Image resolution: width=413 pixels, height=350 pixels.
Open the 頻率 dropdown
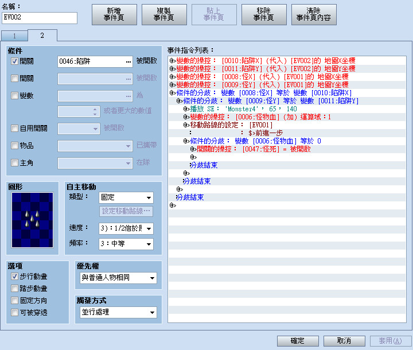[126, 244]
